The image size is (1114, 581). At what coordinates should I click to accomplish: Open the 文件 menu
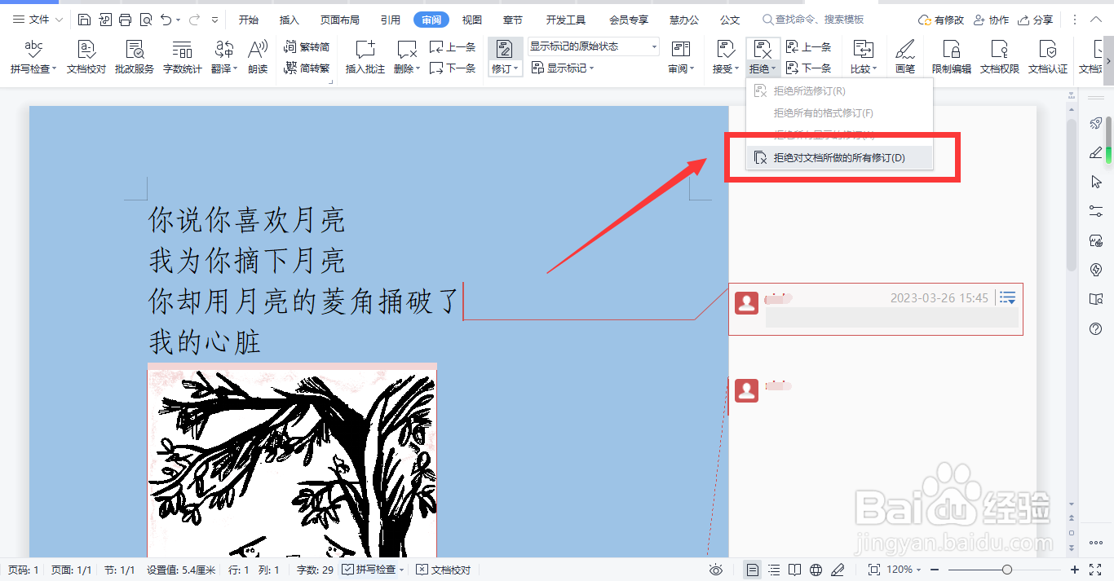coord(38,20)
